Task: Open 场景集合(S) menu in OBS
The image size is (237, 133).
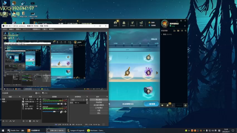Action: [36, 29]
